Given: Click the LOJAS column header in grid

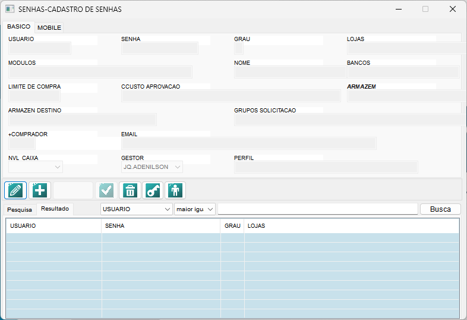Looking at the screenshot, I should (351, 226).
